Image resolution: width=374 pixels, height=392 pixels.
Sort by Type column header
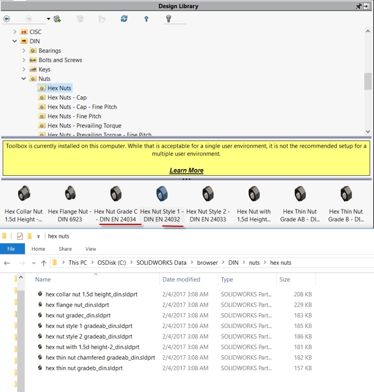point(227,279)
